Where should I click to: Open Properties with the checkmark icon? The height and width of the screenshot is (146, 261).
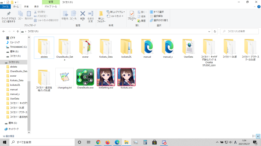coord(132,14)
